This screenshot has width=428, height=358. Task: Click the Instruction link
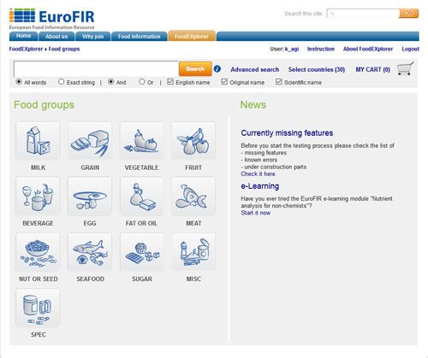(321, 49)
